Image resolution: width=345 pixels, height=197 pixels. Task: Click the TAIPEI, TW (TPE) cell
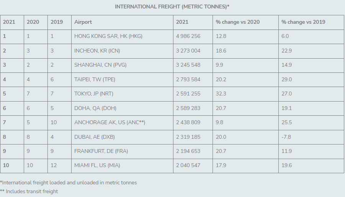(x=122, y=79)
